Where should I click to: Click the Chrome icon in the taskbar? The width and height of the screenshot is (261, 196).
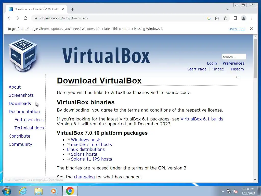[x=70, y=191]
